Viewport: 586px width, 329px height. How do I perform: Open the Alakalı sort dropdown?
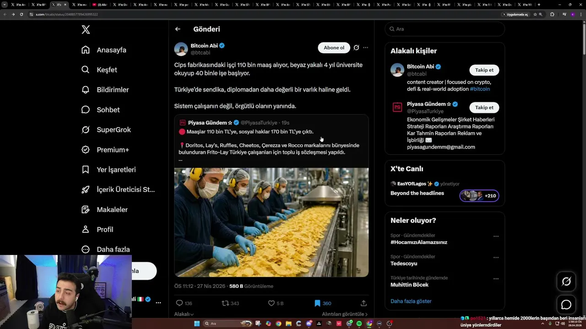point(184,314)
